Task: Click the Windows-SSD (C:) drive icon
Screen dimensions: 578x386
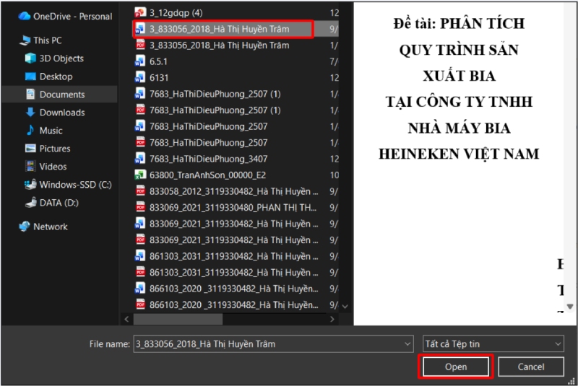Action: (30, 185)
